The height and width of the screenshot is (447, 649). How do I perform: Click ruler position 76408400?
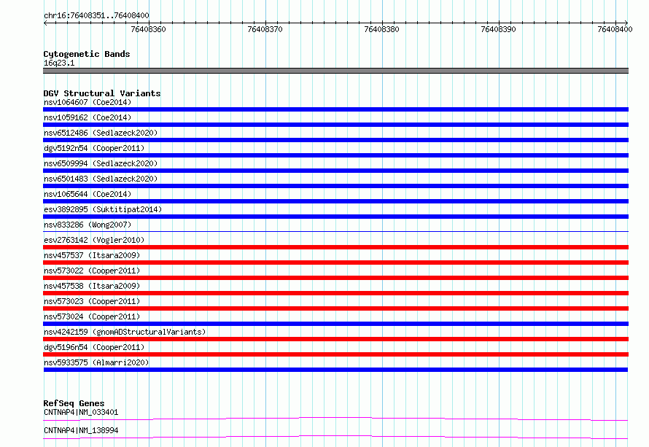coord(615,29)
